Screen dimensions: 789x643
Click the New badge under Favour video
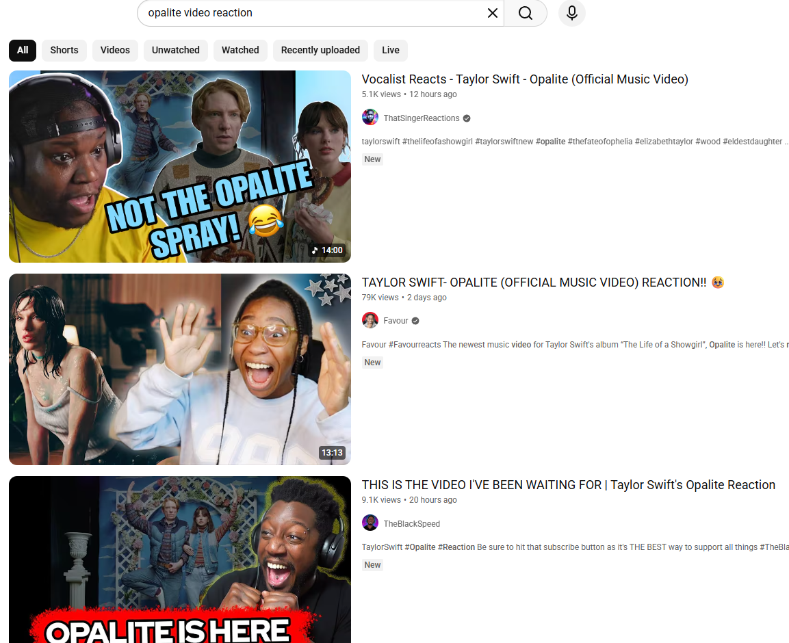tap(372, 363)
